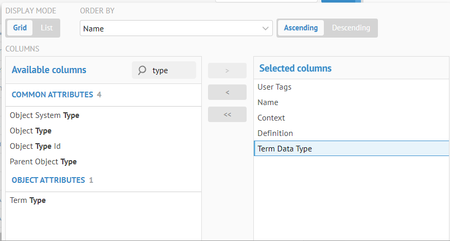Collapse the Object Attributes section
The height and width of the screenshot is (241, 450).
click(48, 180)
